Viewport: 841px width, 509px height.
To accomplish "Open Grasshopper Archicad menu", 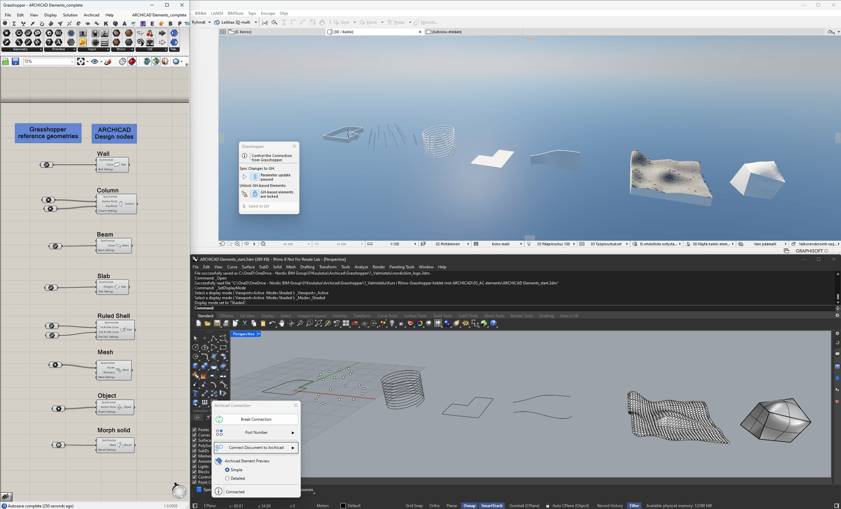I will (x=91, y=15).
